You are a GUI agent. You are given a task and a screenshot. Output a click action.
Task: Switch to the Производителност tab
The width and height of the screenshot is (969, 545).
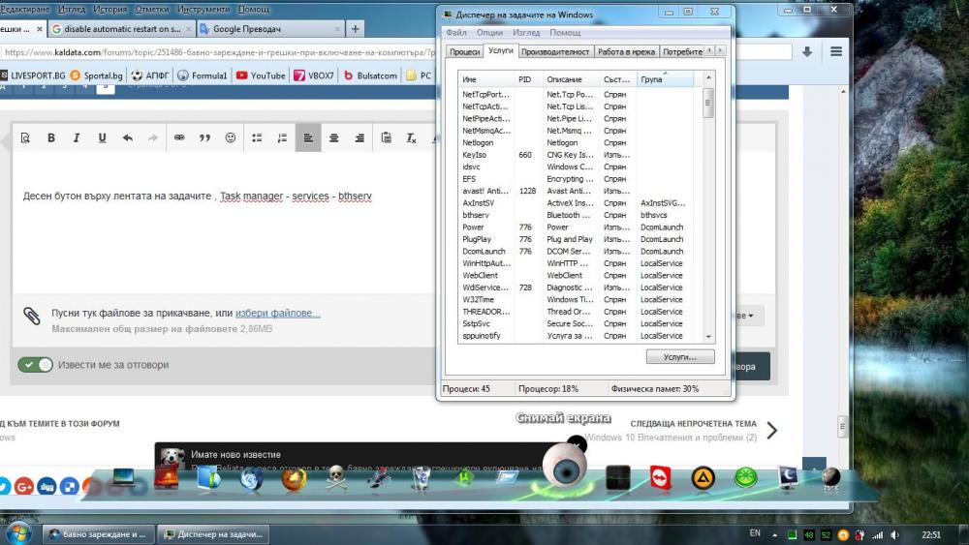click(x=555, y=52)
